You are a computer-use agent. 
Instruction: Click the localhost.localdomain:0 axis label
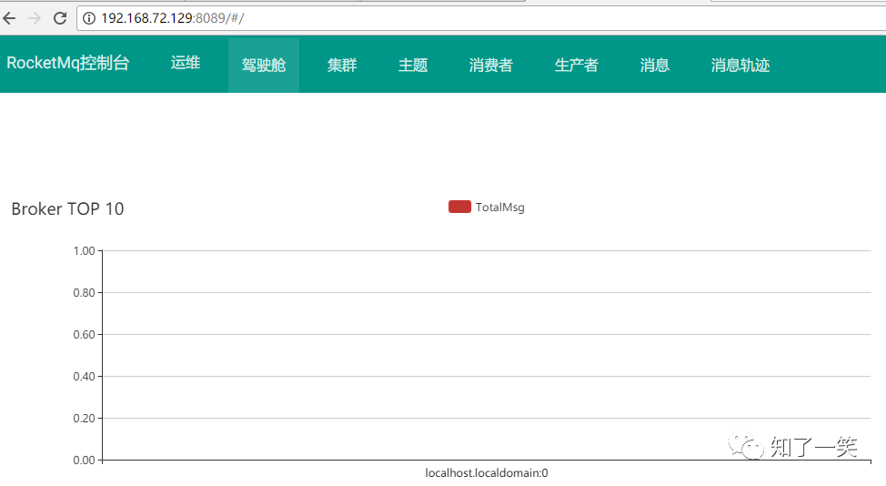click(487, 473)
